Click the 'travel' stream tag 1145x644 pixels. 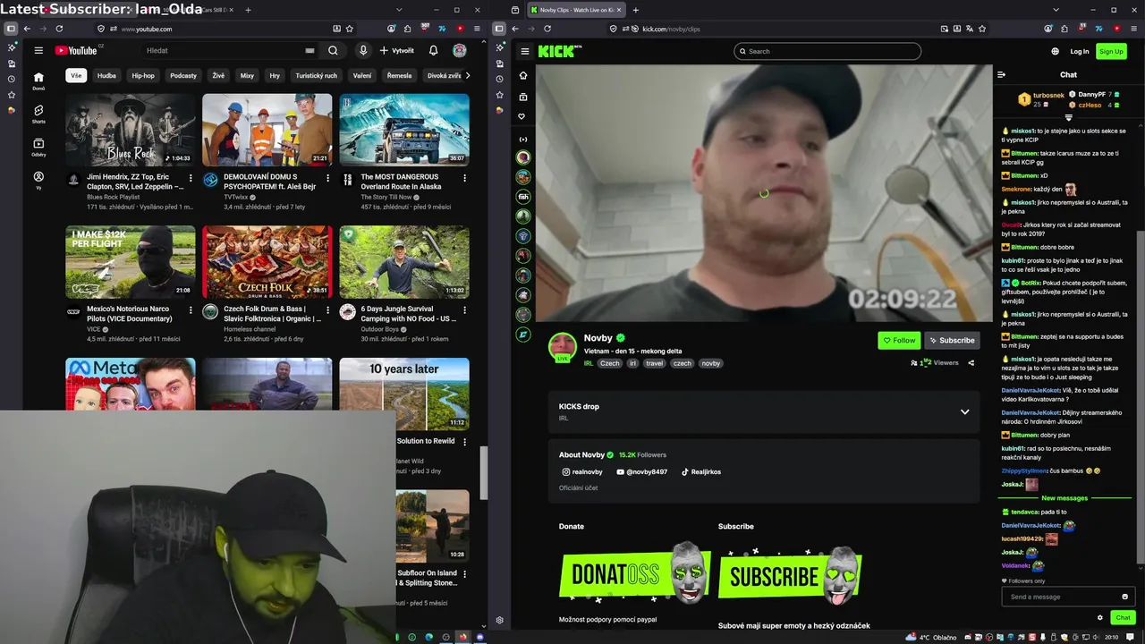655,363
